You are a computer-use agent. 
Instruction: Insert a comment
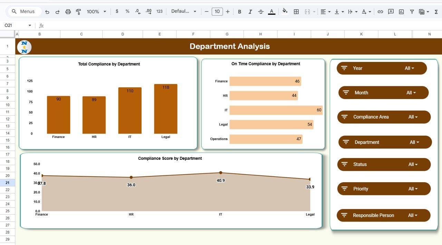coord(391,11)
